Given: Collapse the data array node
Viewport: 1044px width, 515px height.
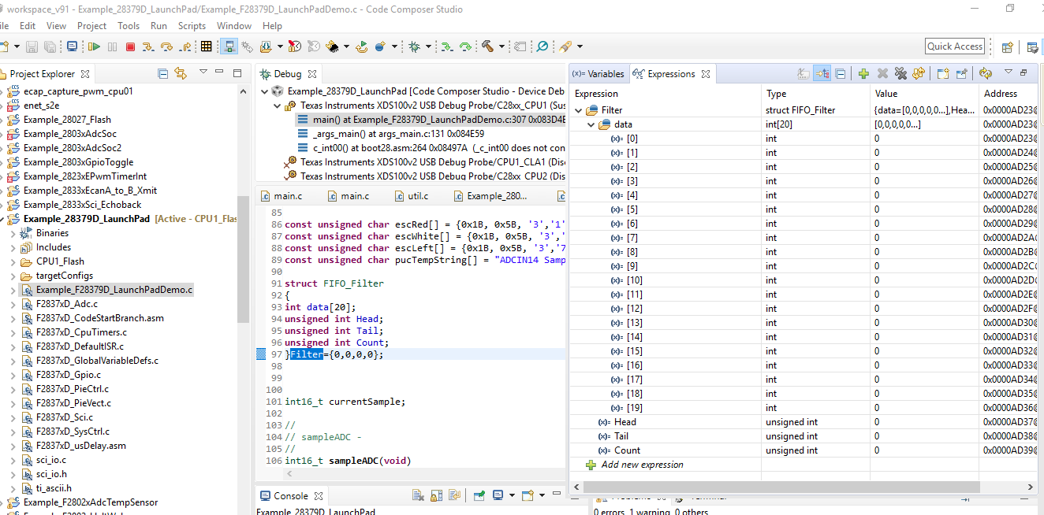Looking at the screenshot, I should pos(591,124).
